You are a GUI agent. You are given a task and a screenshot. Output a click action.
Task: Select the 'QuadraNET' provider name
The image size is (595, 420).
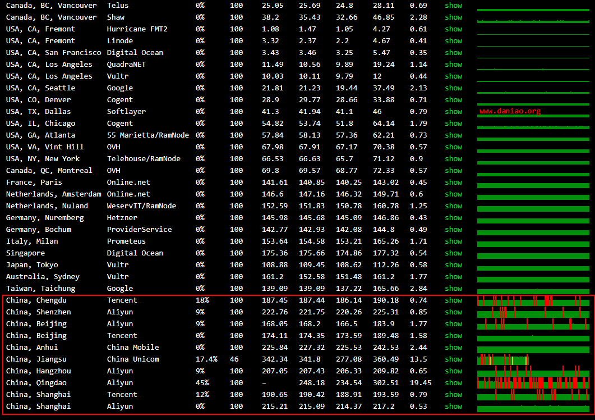[x=126, y=65]
